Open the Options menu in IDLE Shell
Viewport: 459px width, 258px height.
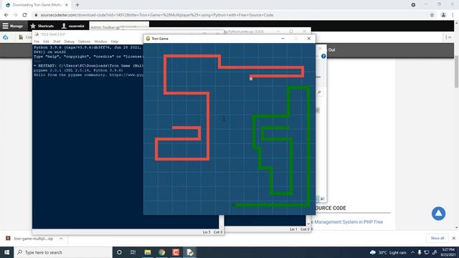(x=85, y=42)
